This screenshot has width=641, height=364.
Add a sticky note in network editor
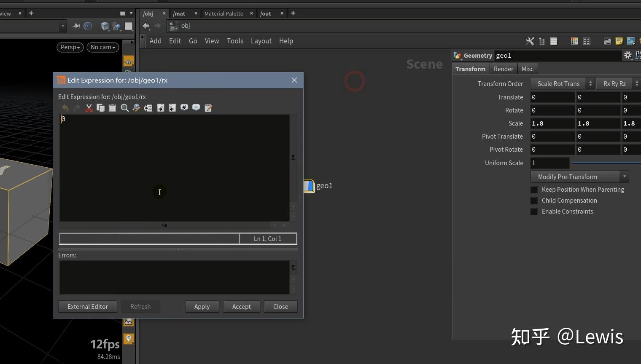coord(619,41)
